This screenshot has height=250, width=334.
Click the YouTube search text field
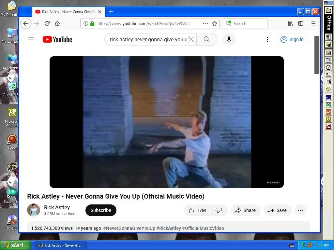(148, 39)
